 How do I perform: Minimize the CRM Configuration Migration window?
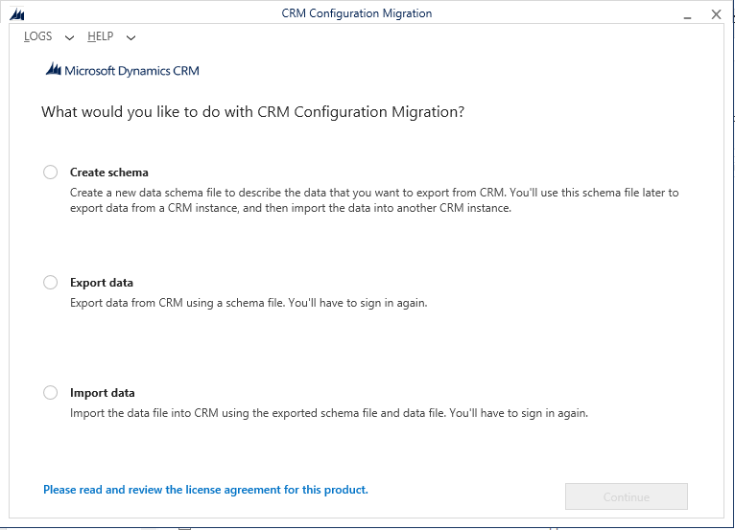click(686, 15)
